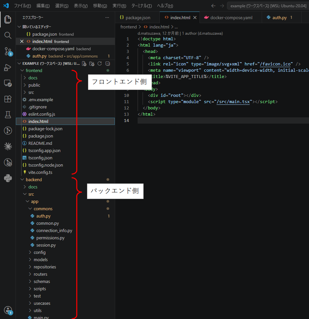Open the Extensions view icon
Viewport: 309px width, 319px height.
[x=8, y=99]
